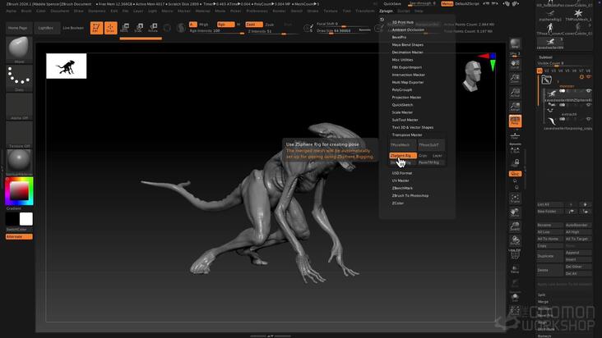Open the current brush thumbnail
This screenshot has height=338, width=602.
point(19,49)
